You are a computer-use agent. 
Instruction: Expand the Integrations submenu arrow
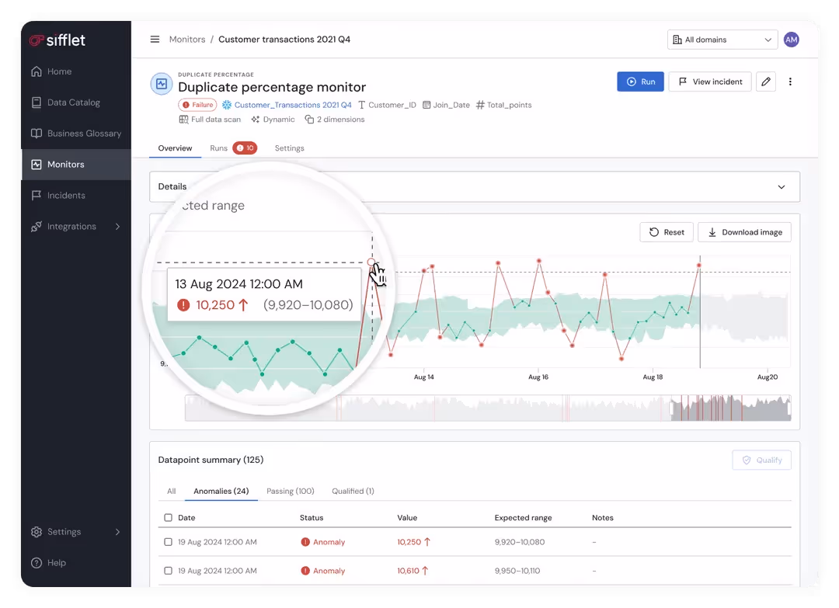pos(118,226)
